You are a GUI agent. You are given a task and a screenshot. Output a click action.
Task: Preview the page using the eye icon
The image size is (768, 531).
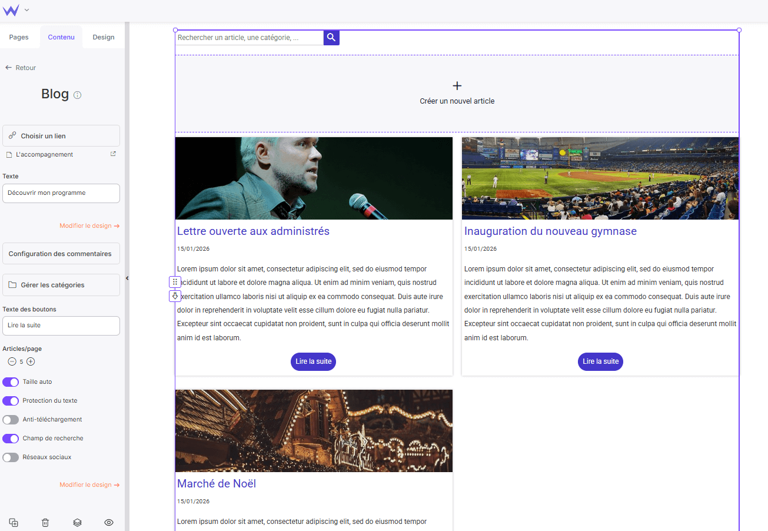point(108,522)
